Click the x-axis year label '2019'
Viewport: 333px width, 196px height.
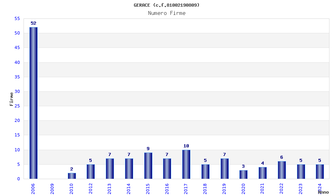[224, 189]
